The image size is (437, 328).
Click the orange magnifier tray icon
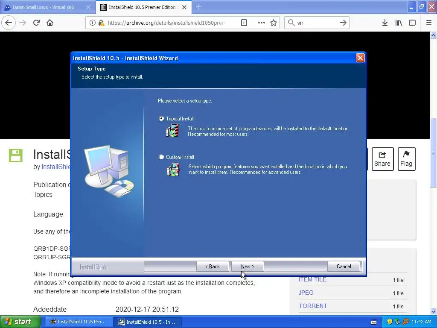coord(405,322)
